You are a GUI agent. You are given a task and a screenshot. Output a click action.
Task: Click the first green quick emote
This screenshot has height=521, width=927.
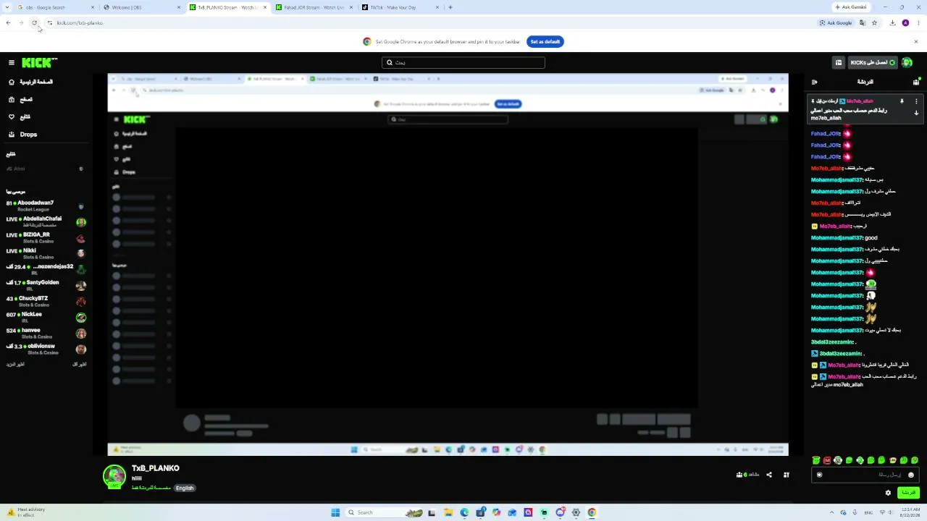pos(816,460)
